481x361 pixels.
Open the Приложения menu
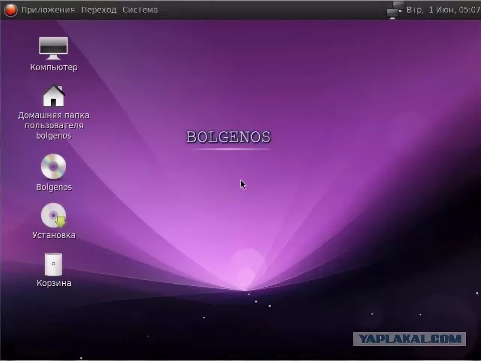pos(48,10)
